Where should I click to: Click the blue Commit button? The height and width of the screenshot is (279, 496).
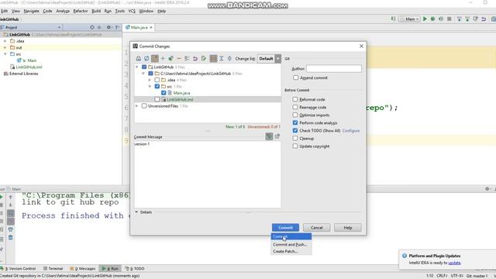285,227
